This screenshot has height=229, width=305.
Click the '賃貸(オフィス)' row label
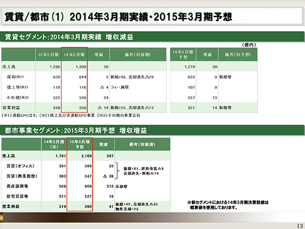point(21,166)
